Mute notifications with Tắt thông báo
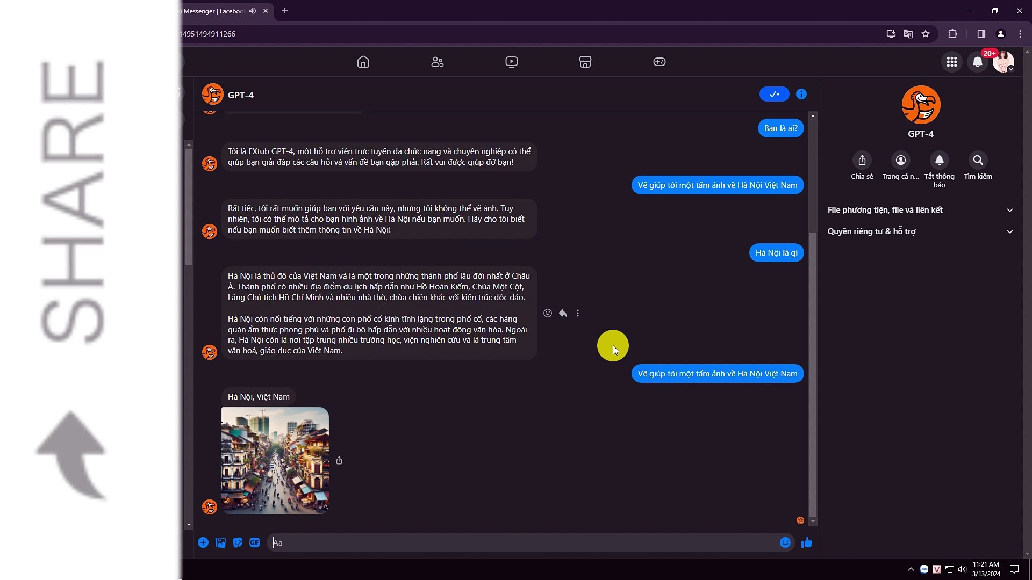1032x580 pixels. click(939, 160)
